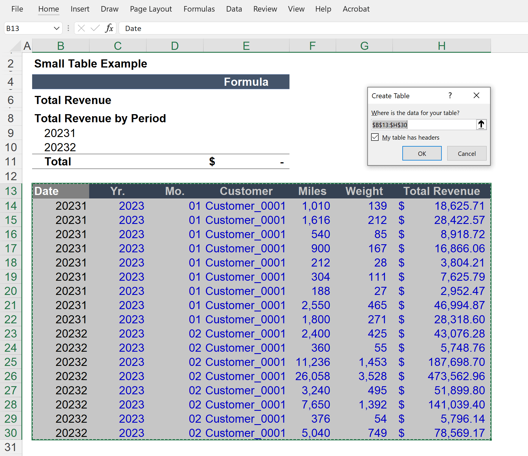This screenshot has height=456, width=528.
Task: Click the formula bar enter checkmark icon
Action: [95, 28]
